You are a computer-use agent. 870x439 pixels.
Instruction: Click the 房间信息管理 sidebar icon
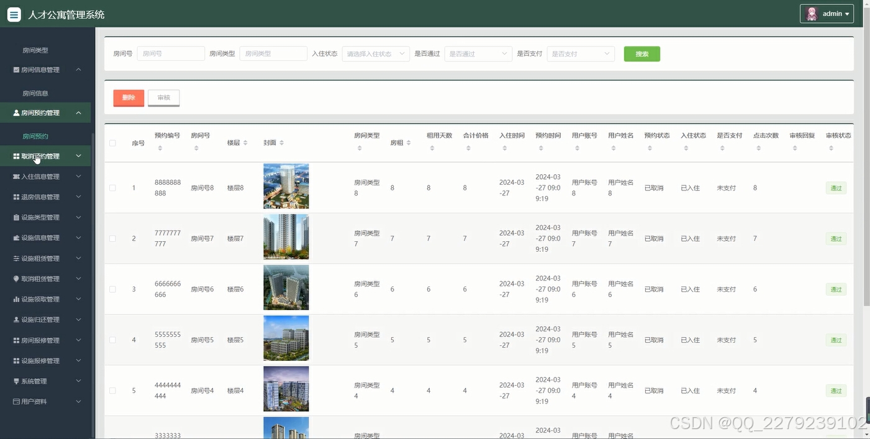[x=16, y=70]
